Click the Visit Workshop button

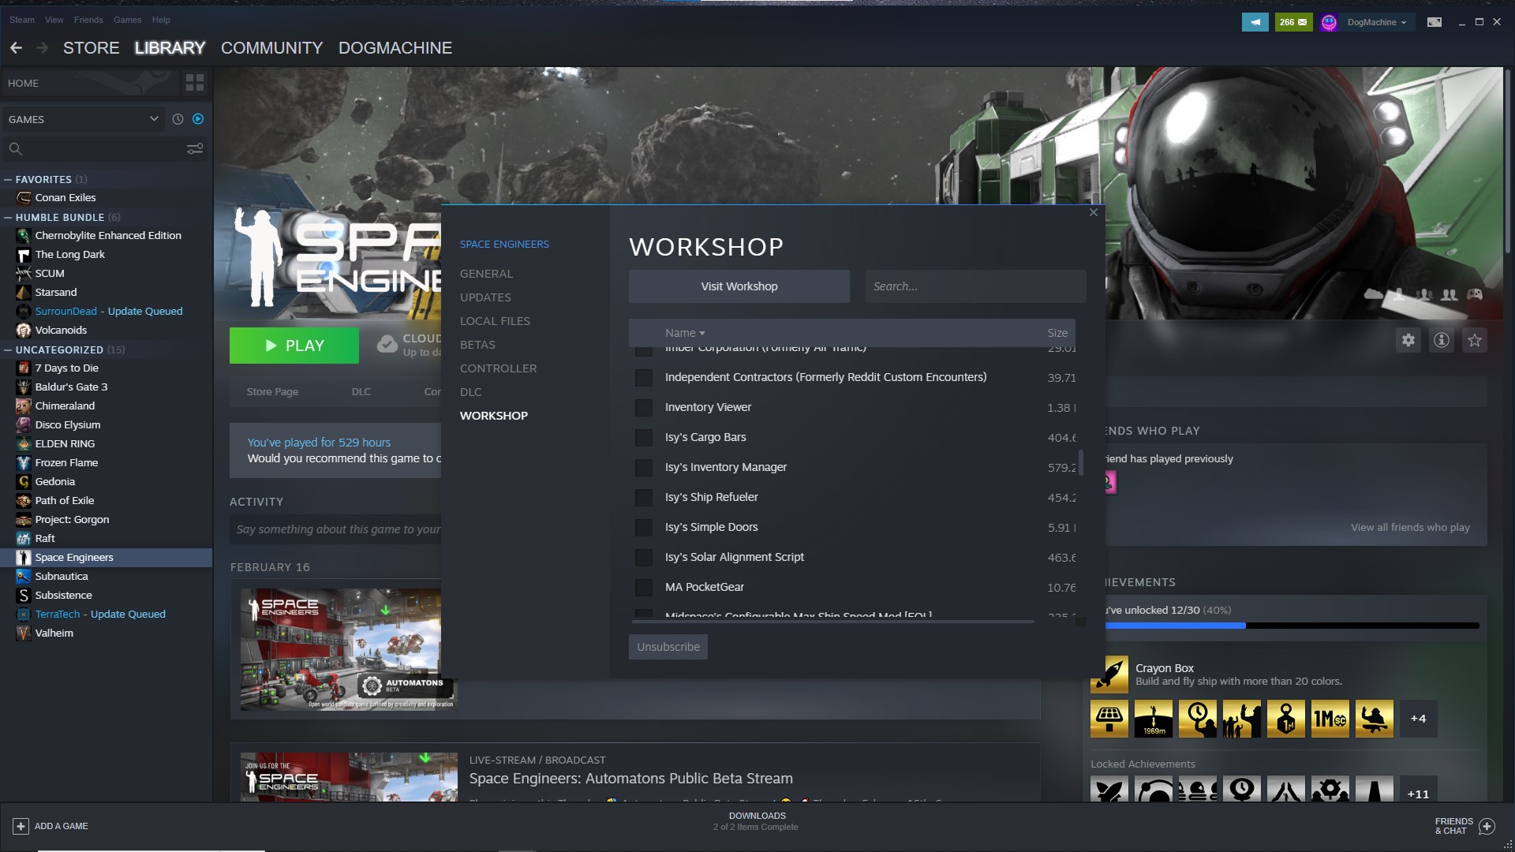(x=739, y=286)
